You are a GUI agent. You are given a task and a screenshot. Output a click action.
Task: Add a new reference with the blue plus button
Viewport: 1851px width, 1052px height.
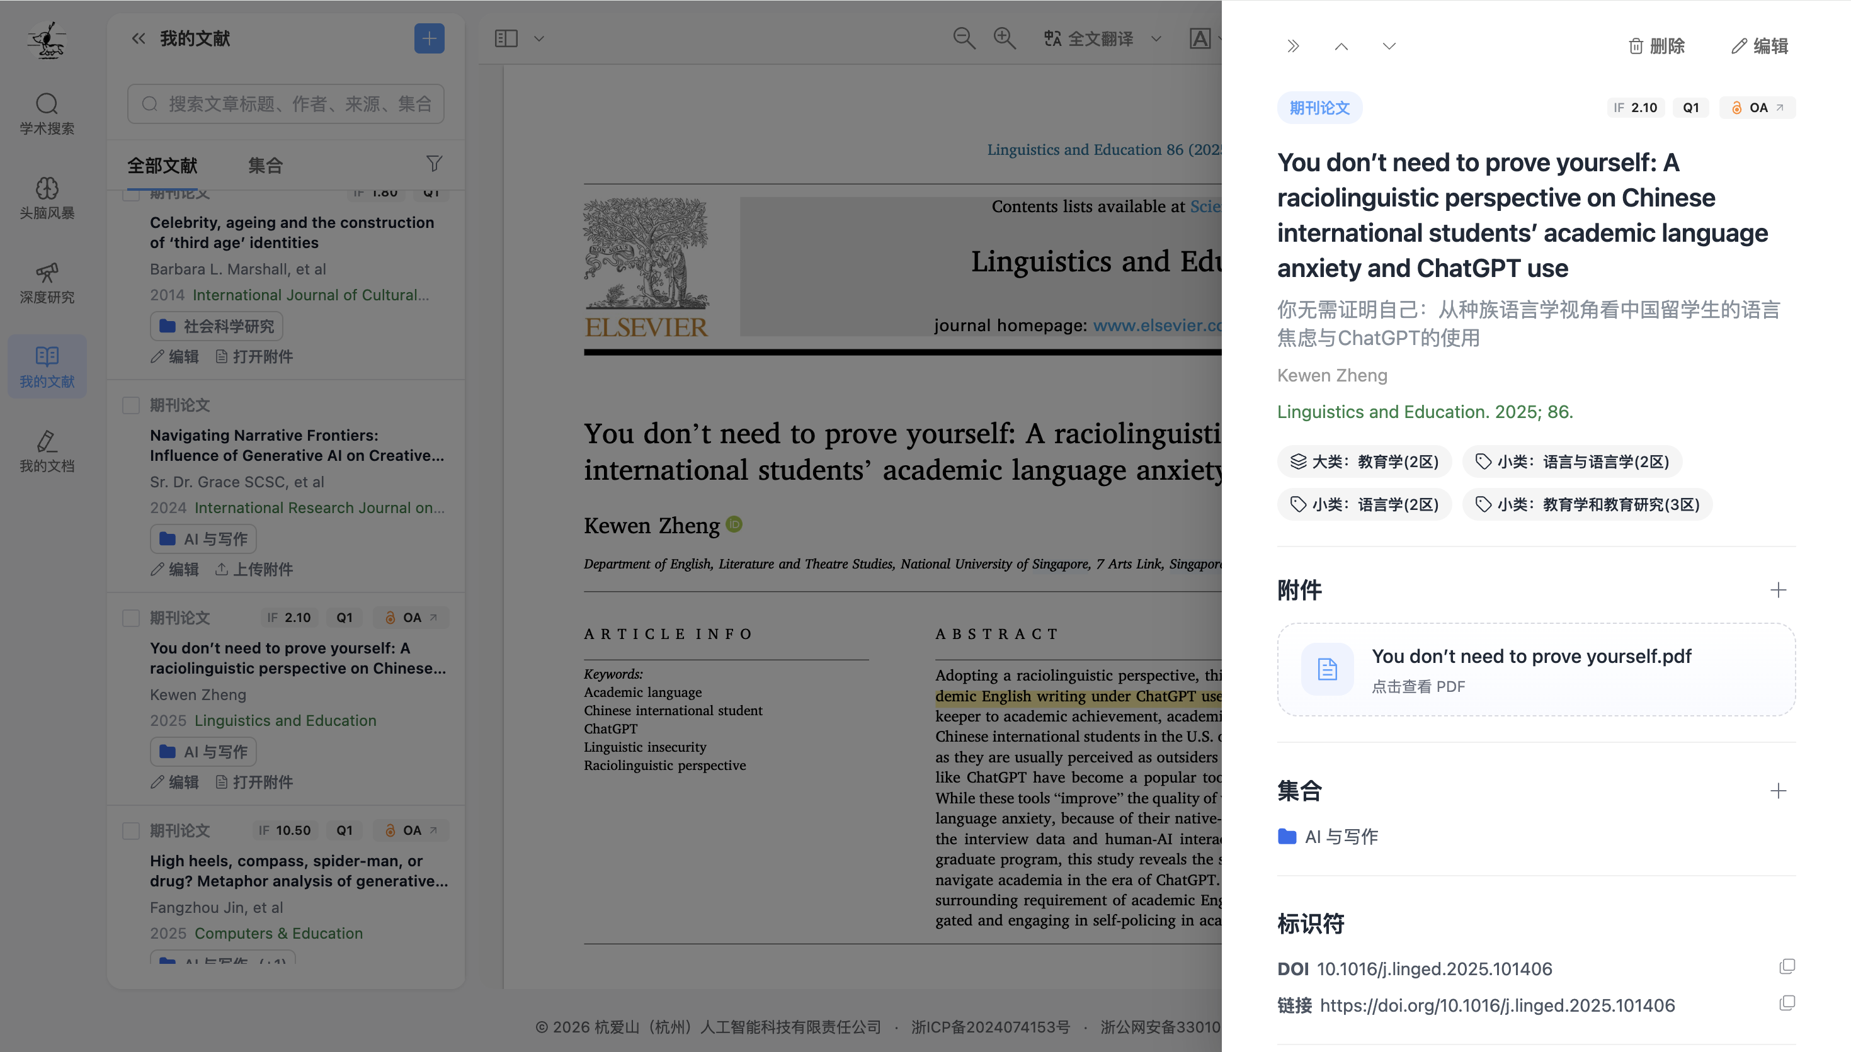pyautogui.click(x=430, y=38)
